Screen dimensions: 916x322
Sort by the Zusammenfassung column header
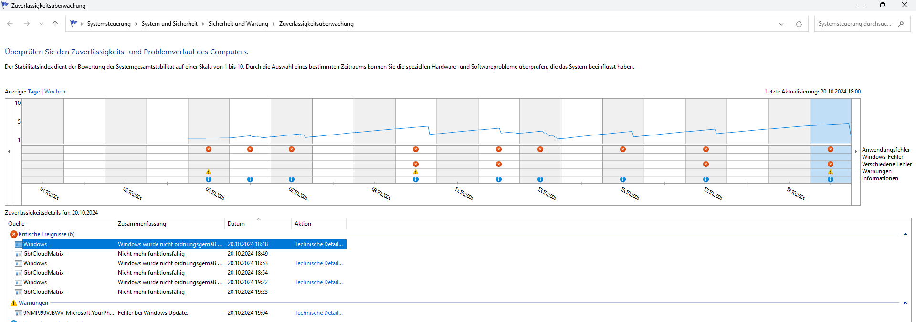coord(169,224)
